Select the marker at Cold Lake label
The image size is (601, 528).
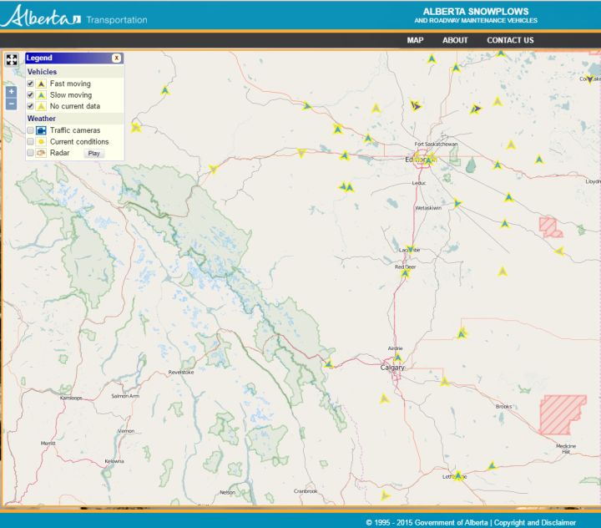point(590,79)
